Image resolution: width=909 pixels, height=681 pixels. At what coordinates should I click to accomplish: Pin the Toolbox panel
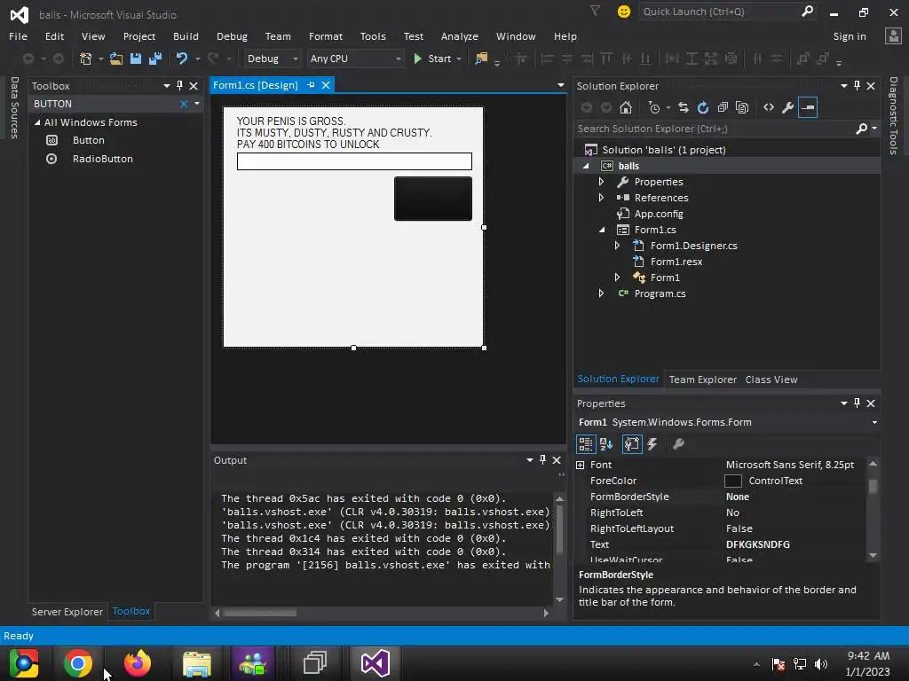179,86
